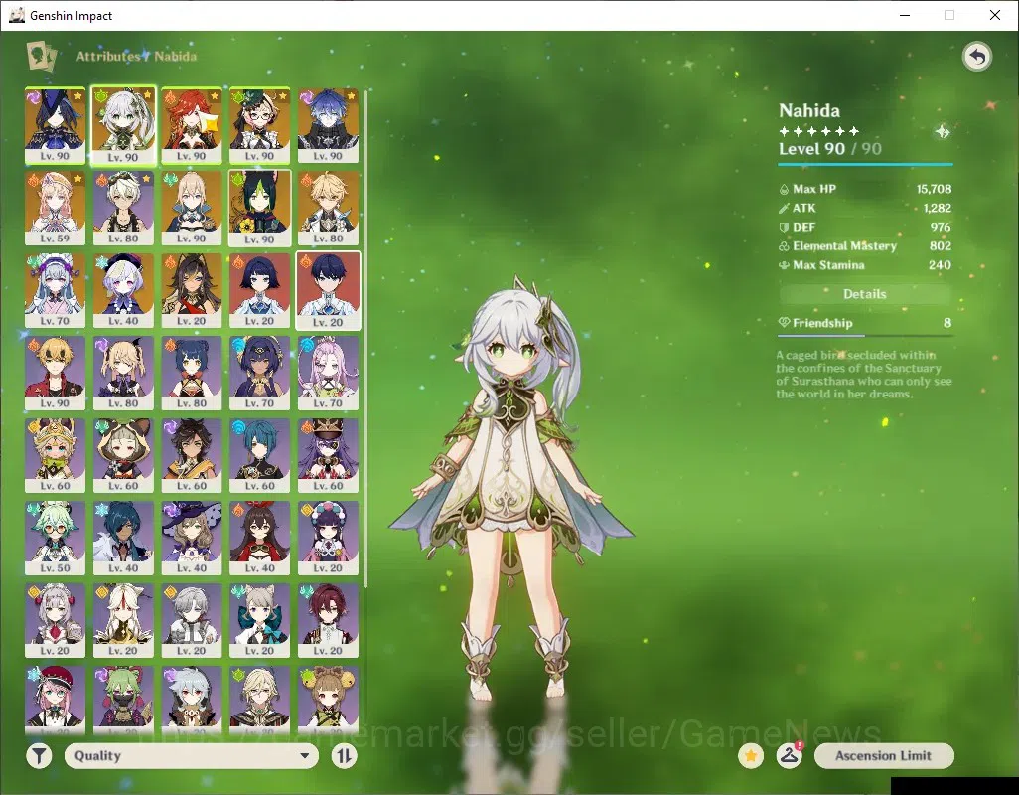This screenshot has height=795, width=1019.
Task: Select Ningguang's Lv. 20 portrait
Action: click(123, 621)
